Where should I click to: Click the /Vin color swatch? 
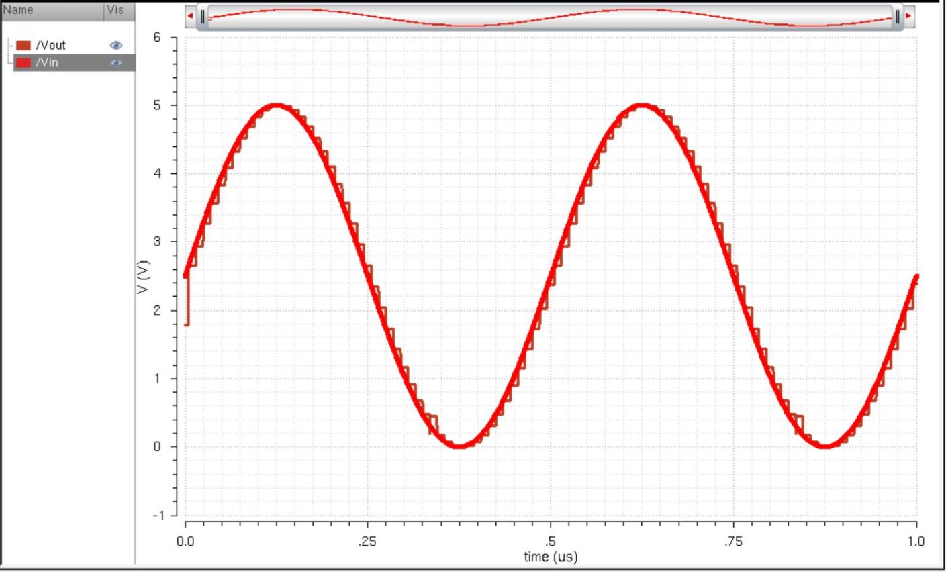click(23, 62)
